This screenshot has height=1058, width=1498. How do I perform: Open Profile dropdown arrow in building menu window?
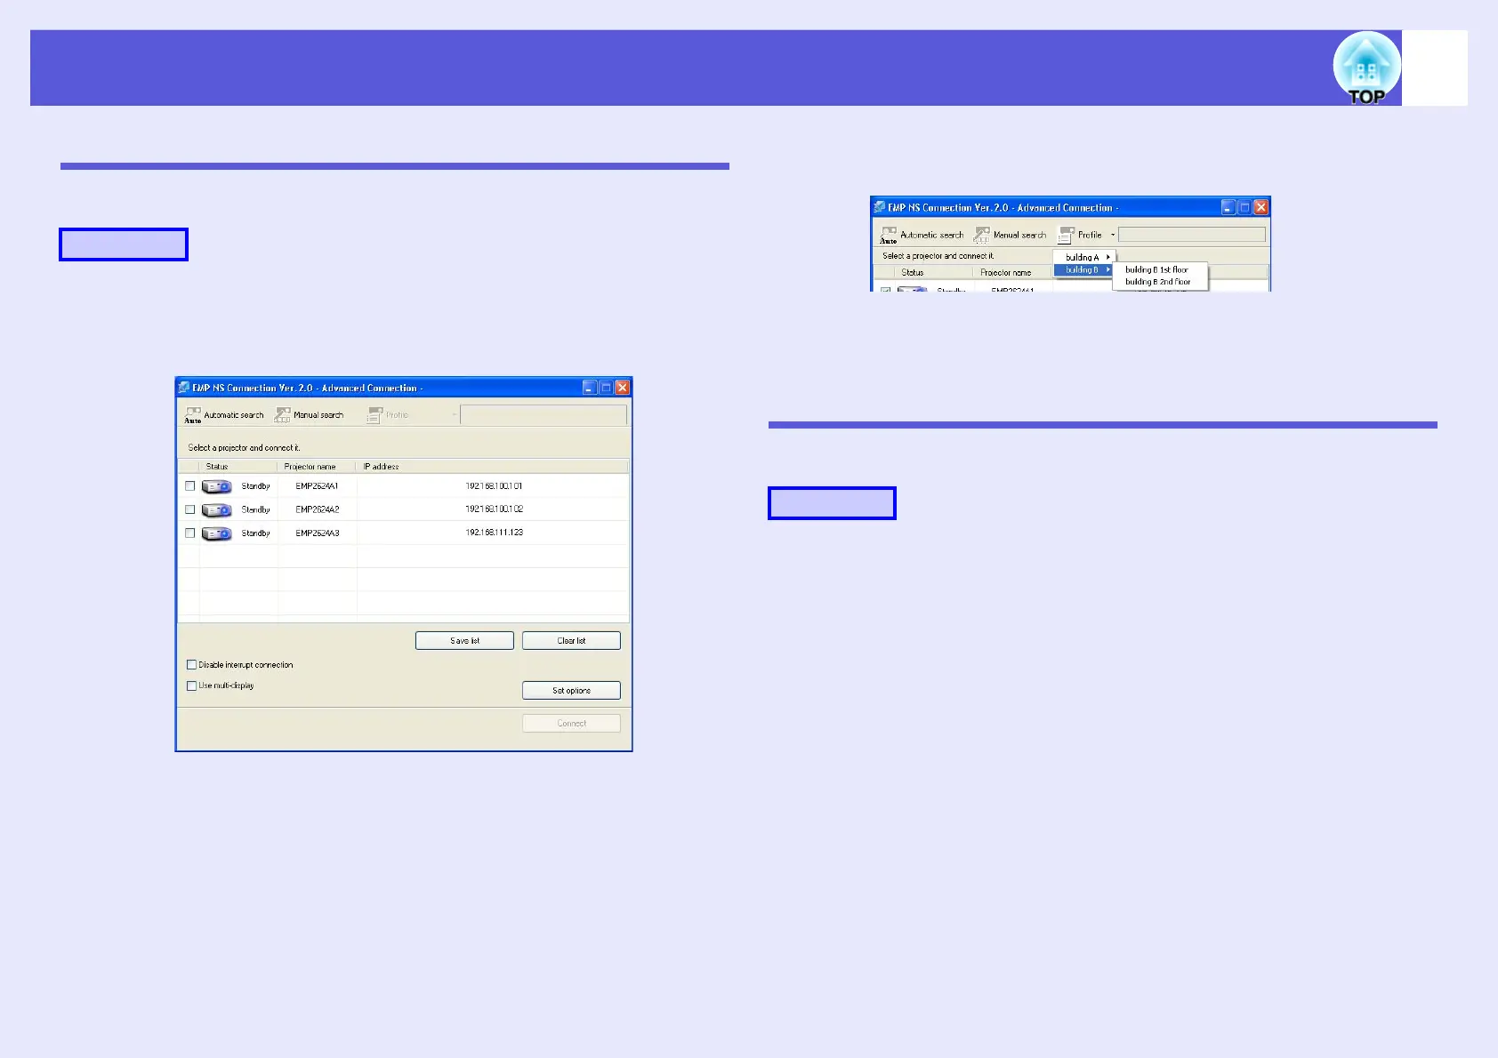1112,235
